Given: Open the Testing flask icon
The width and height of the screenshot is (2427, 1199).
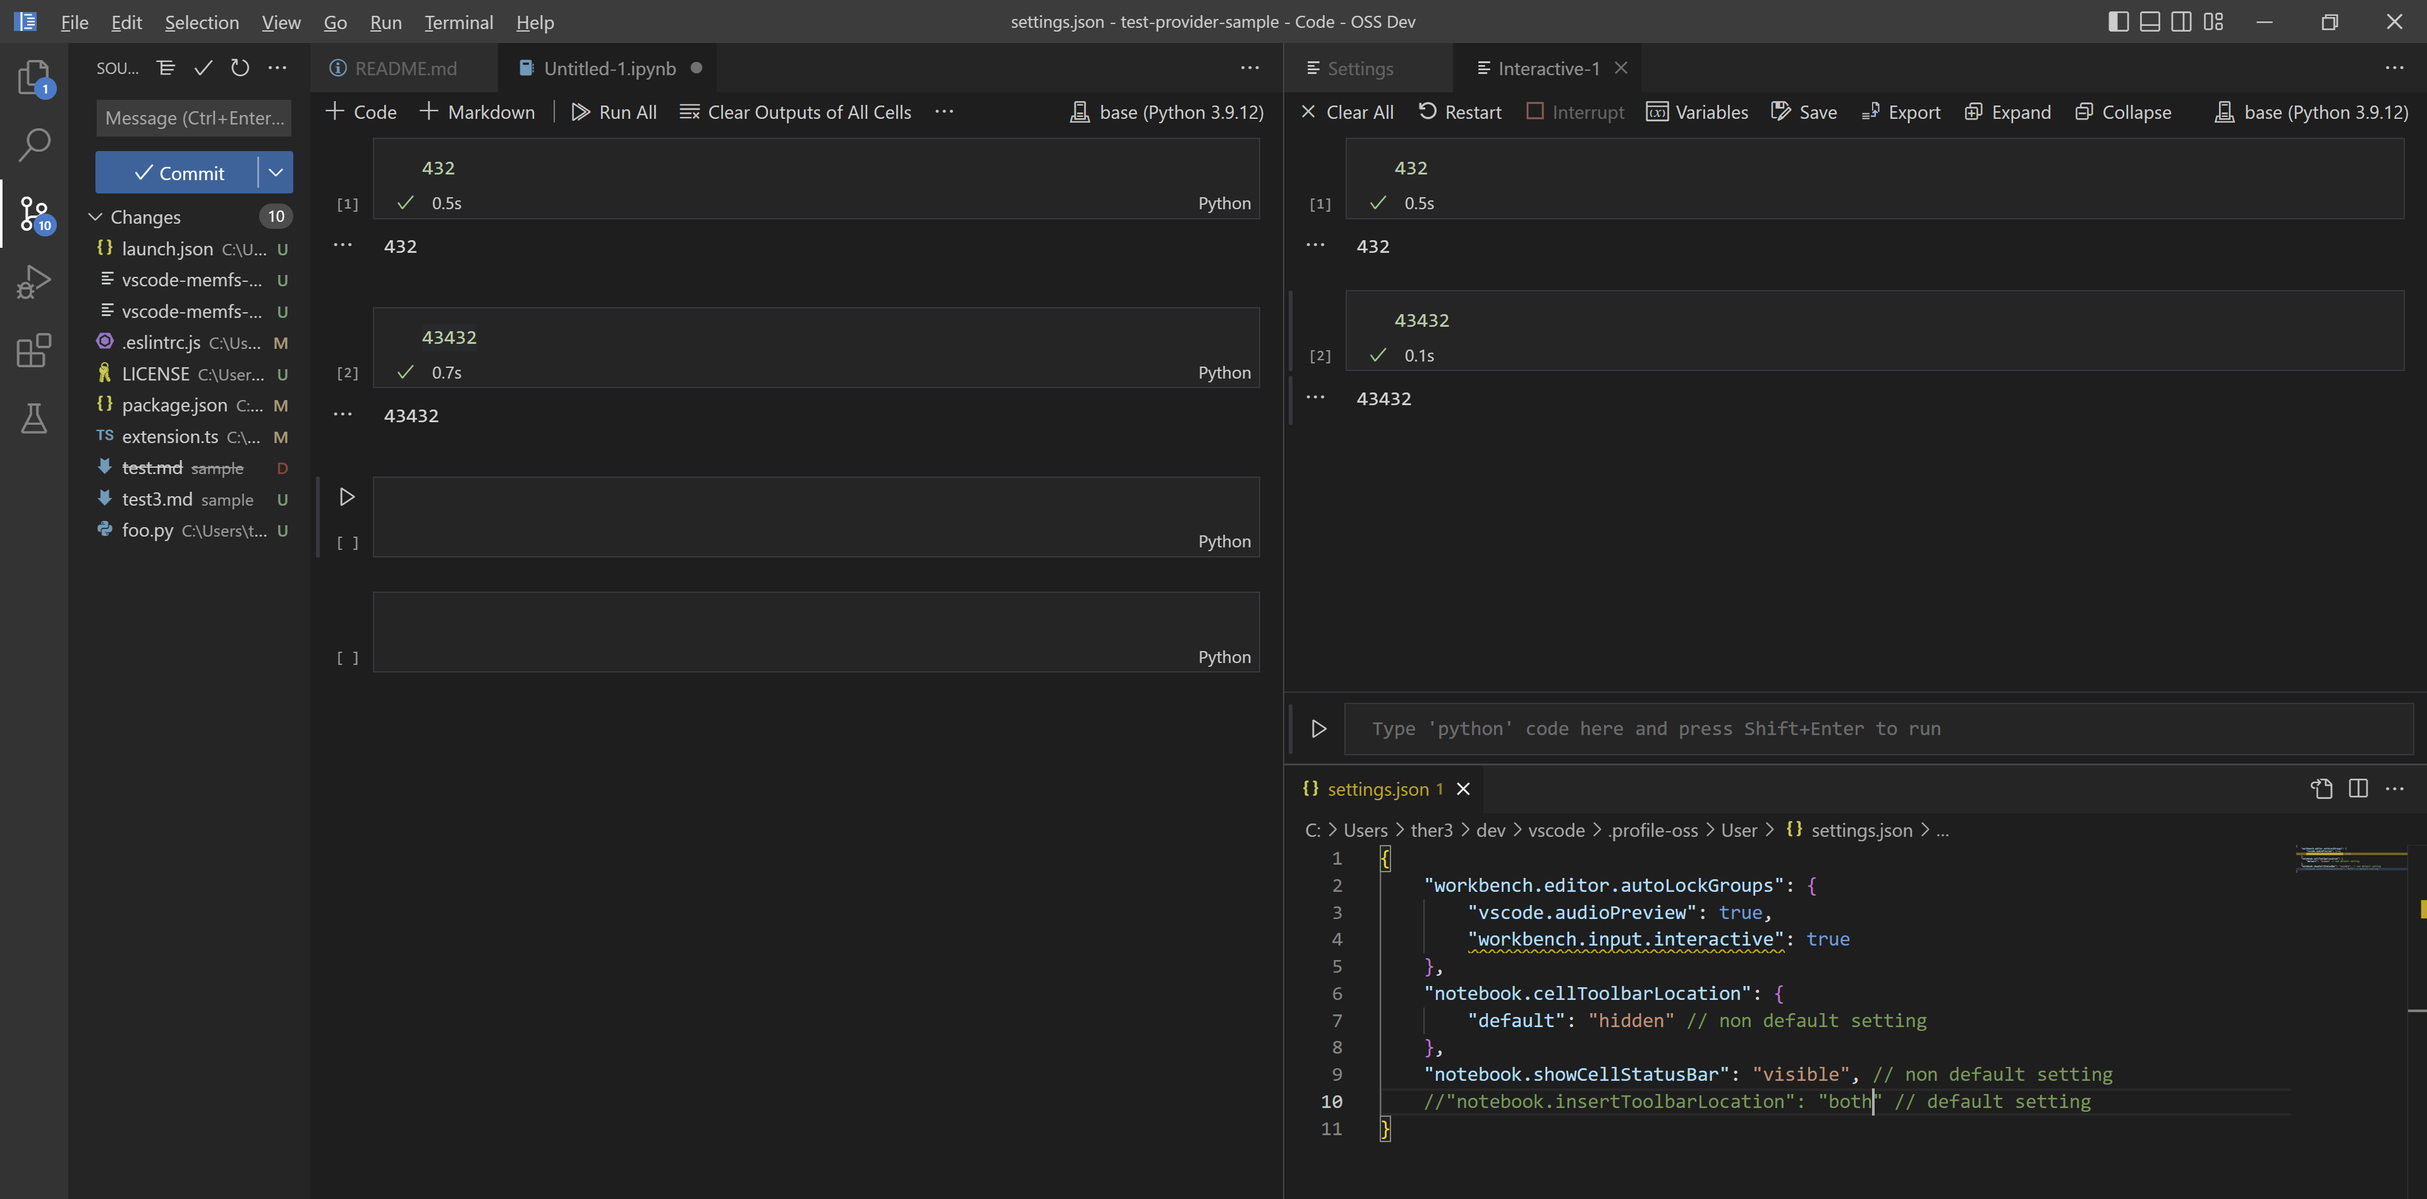Looking at the screenshot, I should [34, 418].
